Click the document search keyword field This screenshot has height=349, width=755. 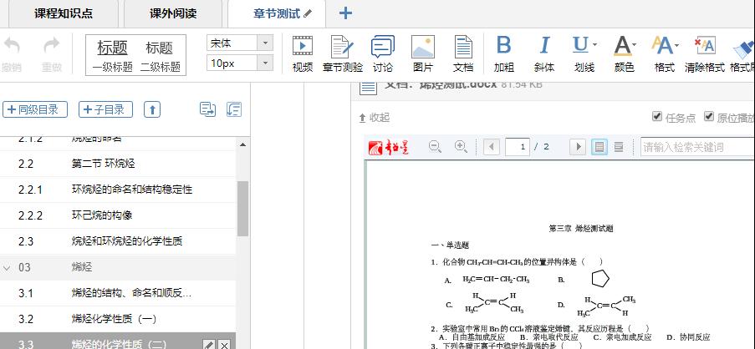click(694, 147)
